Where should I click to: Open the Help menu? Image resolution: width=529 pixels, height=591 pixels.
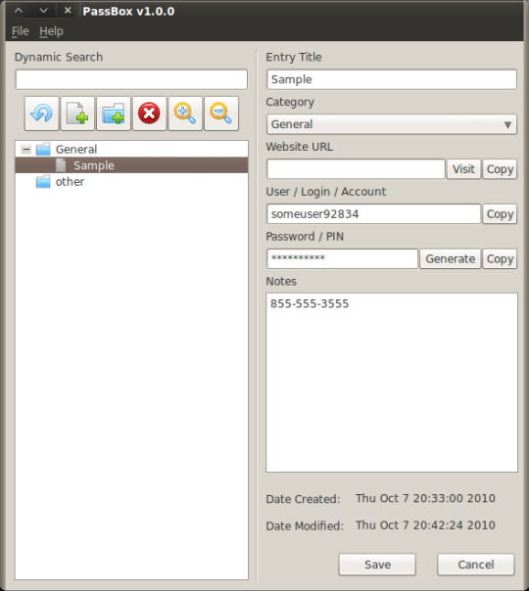pos(51,31)
